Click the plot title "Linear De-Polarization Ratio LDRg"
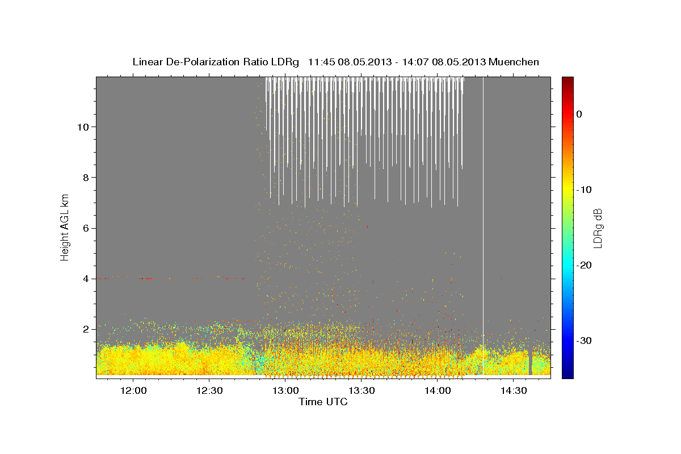Image resolution: width=681 pixels, height=454 pixels. (215, 62)
